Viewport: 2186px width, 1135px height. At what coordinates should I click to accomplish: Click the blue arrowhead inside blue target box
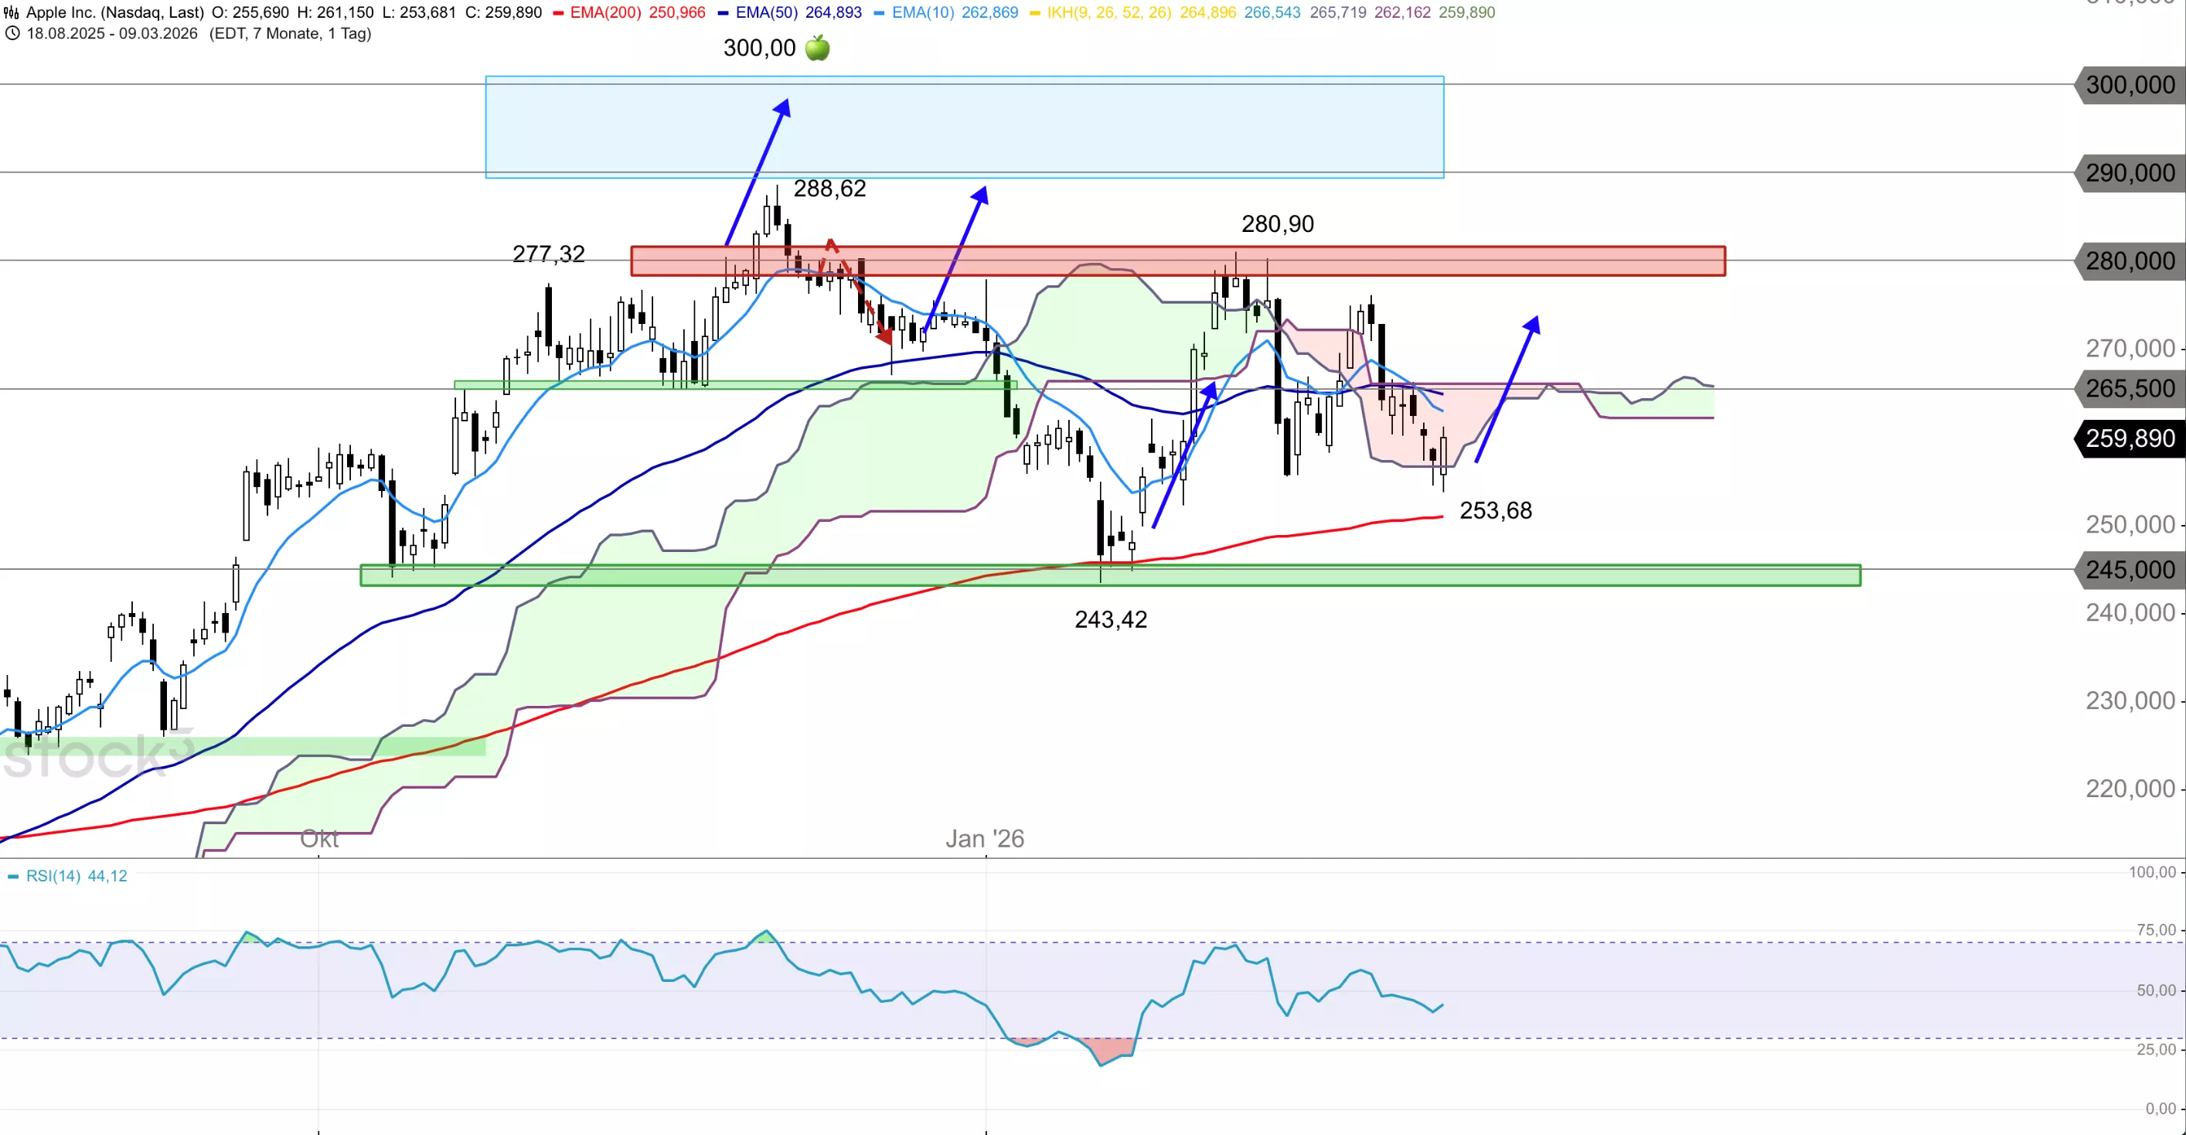(783, 107)
